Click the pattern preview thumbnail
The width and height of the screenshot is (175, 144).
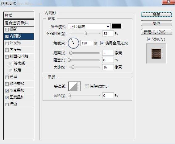[x=156, y=54]
